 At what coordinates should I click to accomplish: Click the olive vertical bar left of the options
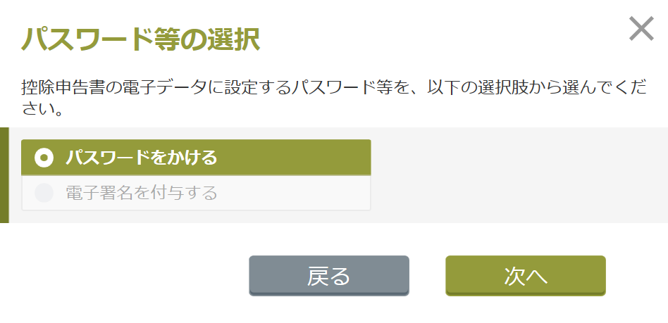(x=4, y=175)
